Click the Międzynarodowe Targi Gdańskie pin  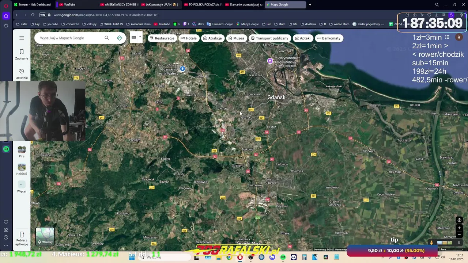click(x=270, y=61)
